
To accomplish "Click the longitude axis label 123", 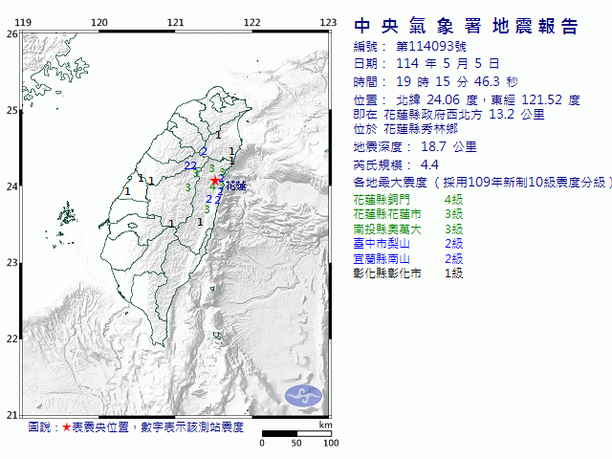I will pos(328,23).
